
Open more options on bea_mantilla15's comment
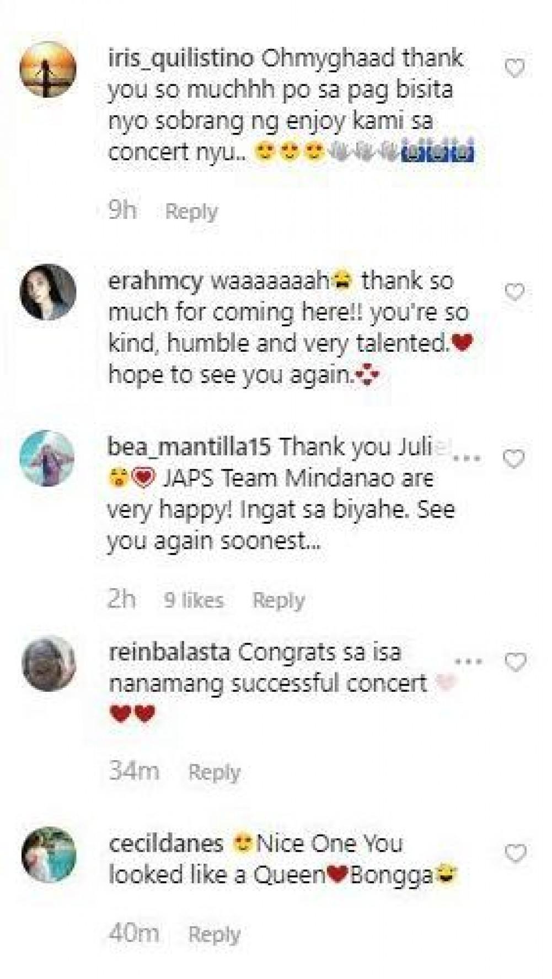click(x=468, y=458)
